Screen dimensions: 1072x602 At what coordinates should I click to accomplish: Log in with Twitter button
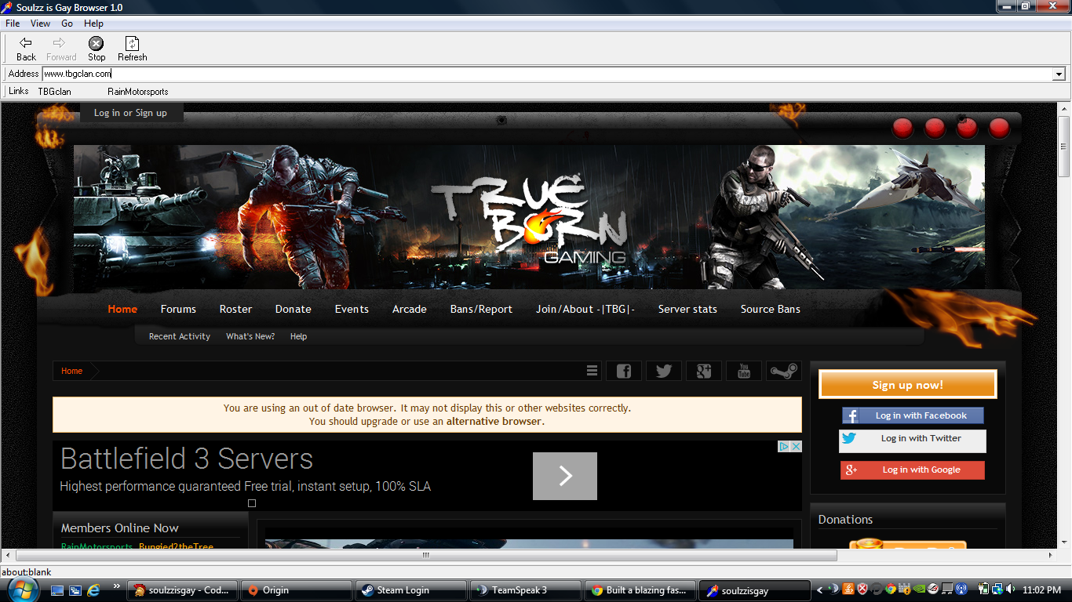(913, 441)
